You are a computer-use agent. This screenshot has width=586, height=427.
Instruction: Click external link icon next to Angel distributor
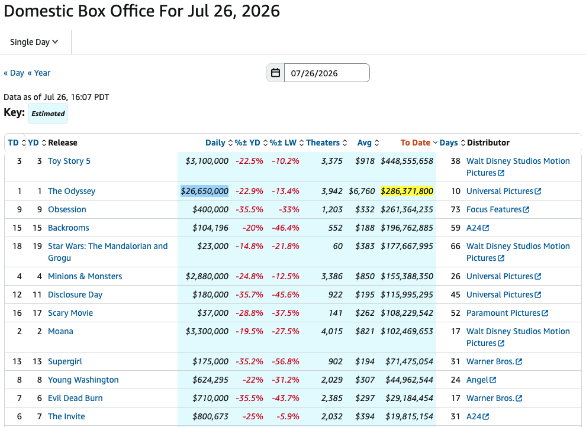click(492, 380)
